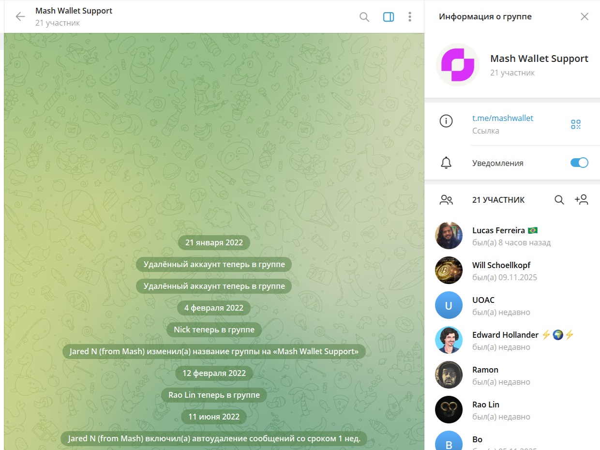Go back using the left arrow icon
Viewport: 600px width, 450px height.
coord(20,16)
